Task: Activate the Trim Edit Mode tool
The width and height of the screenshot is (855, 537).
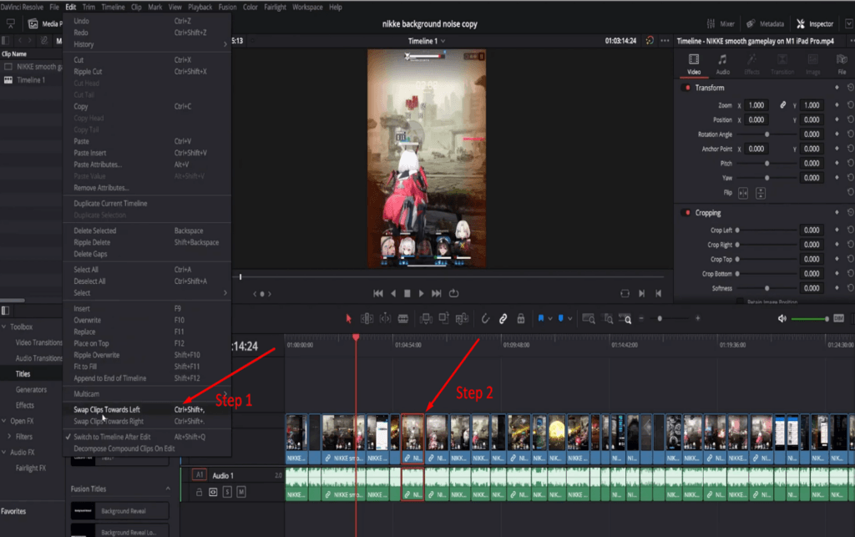Action: point(367,319)
